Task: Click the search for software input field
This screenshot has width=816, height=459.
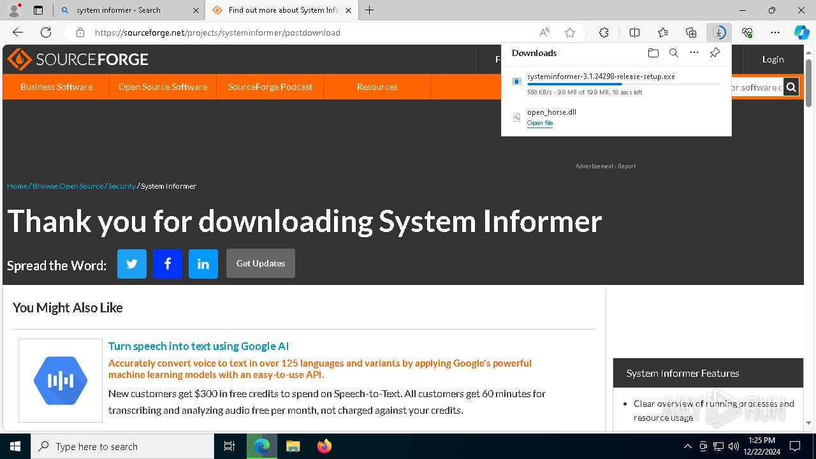Action: tap(757, 87)
